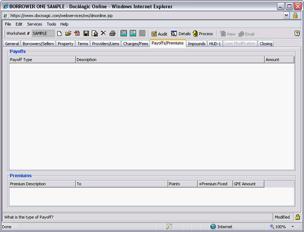Expand the address bar dropdown arrow
This screenshot has width=304, height=232.
(x=286, y=15)
